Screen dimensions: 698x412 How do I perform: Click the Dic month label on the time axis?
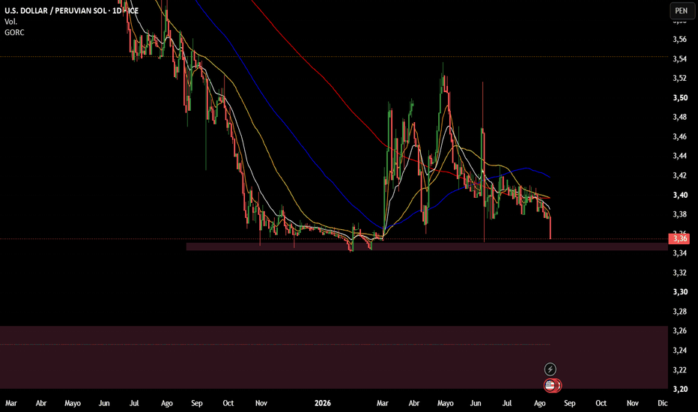click(x=662, y=403)
